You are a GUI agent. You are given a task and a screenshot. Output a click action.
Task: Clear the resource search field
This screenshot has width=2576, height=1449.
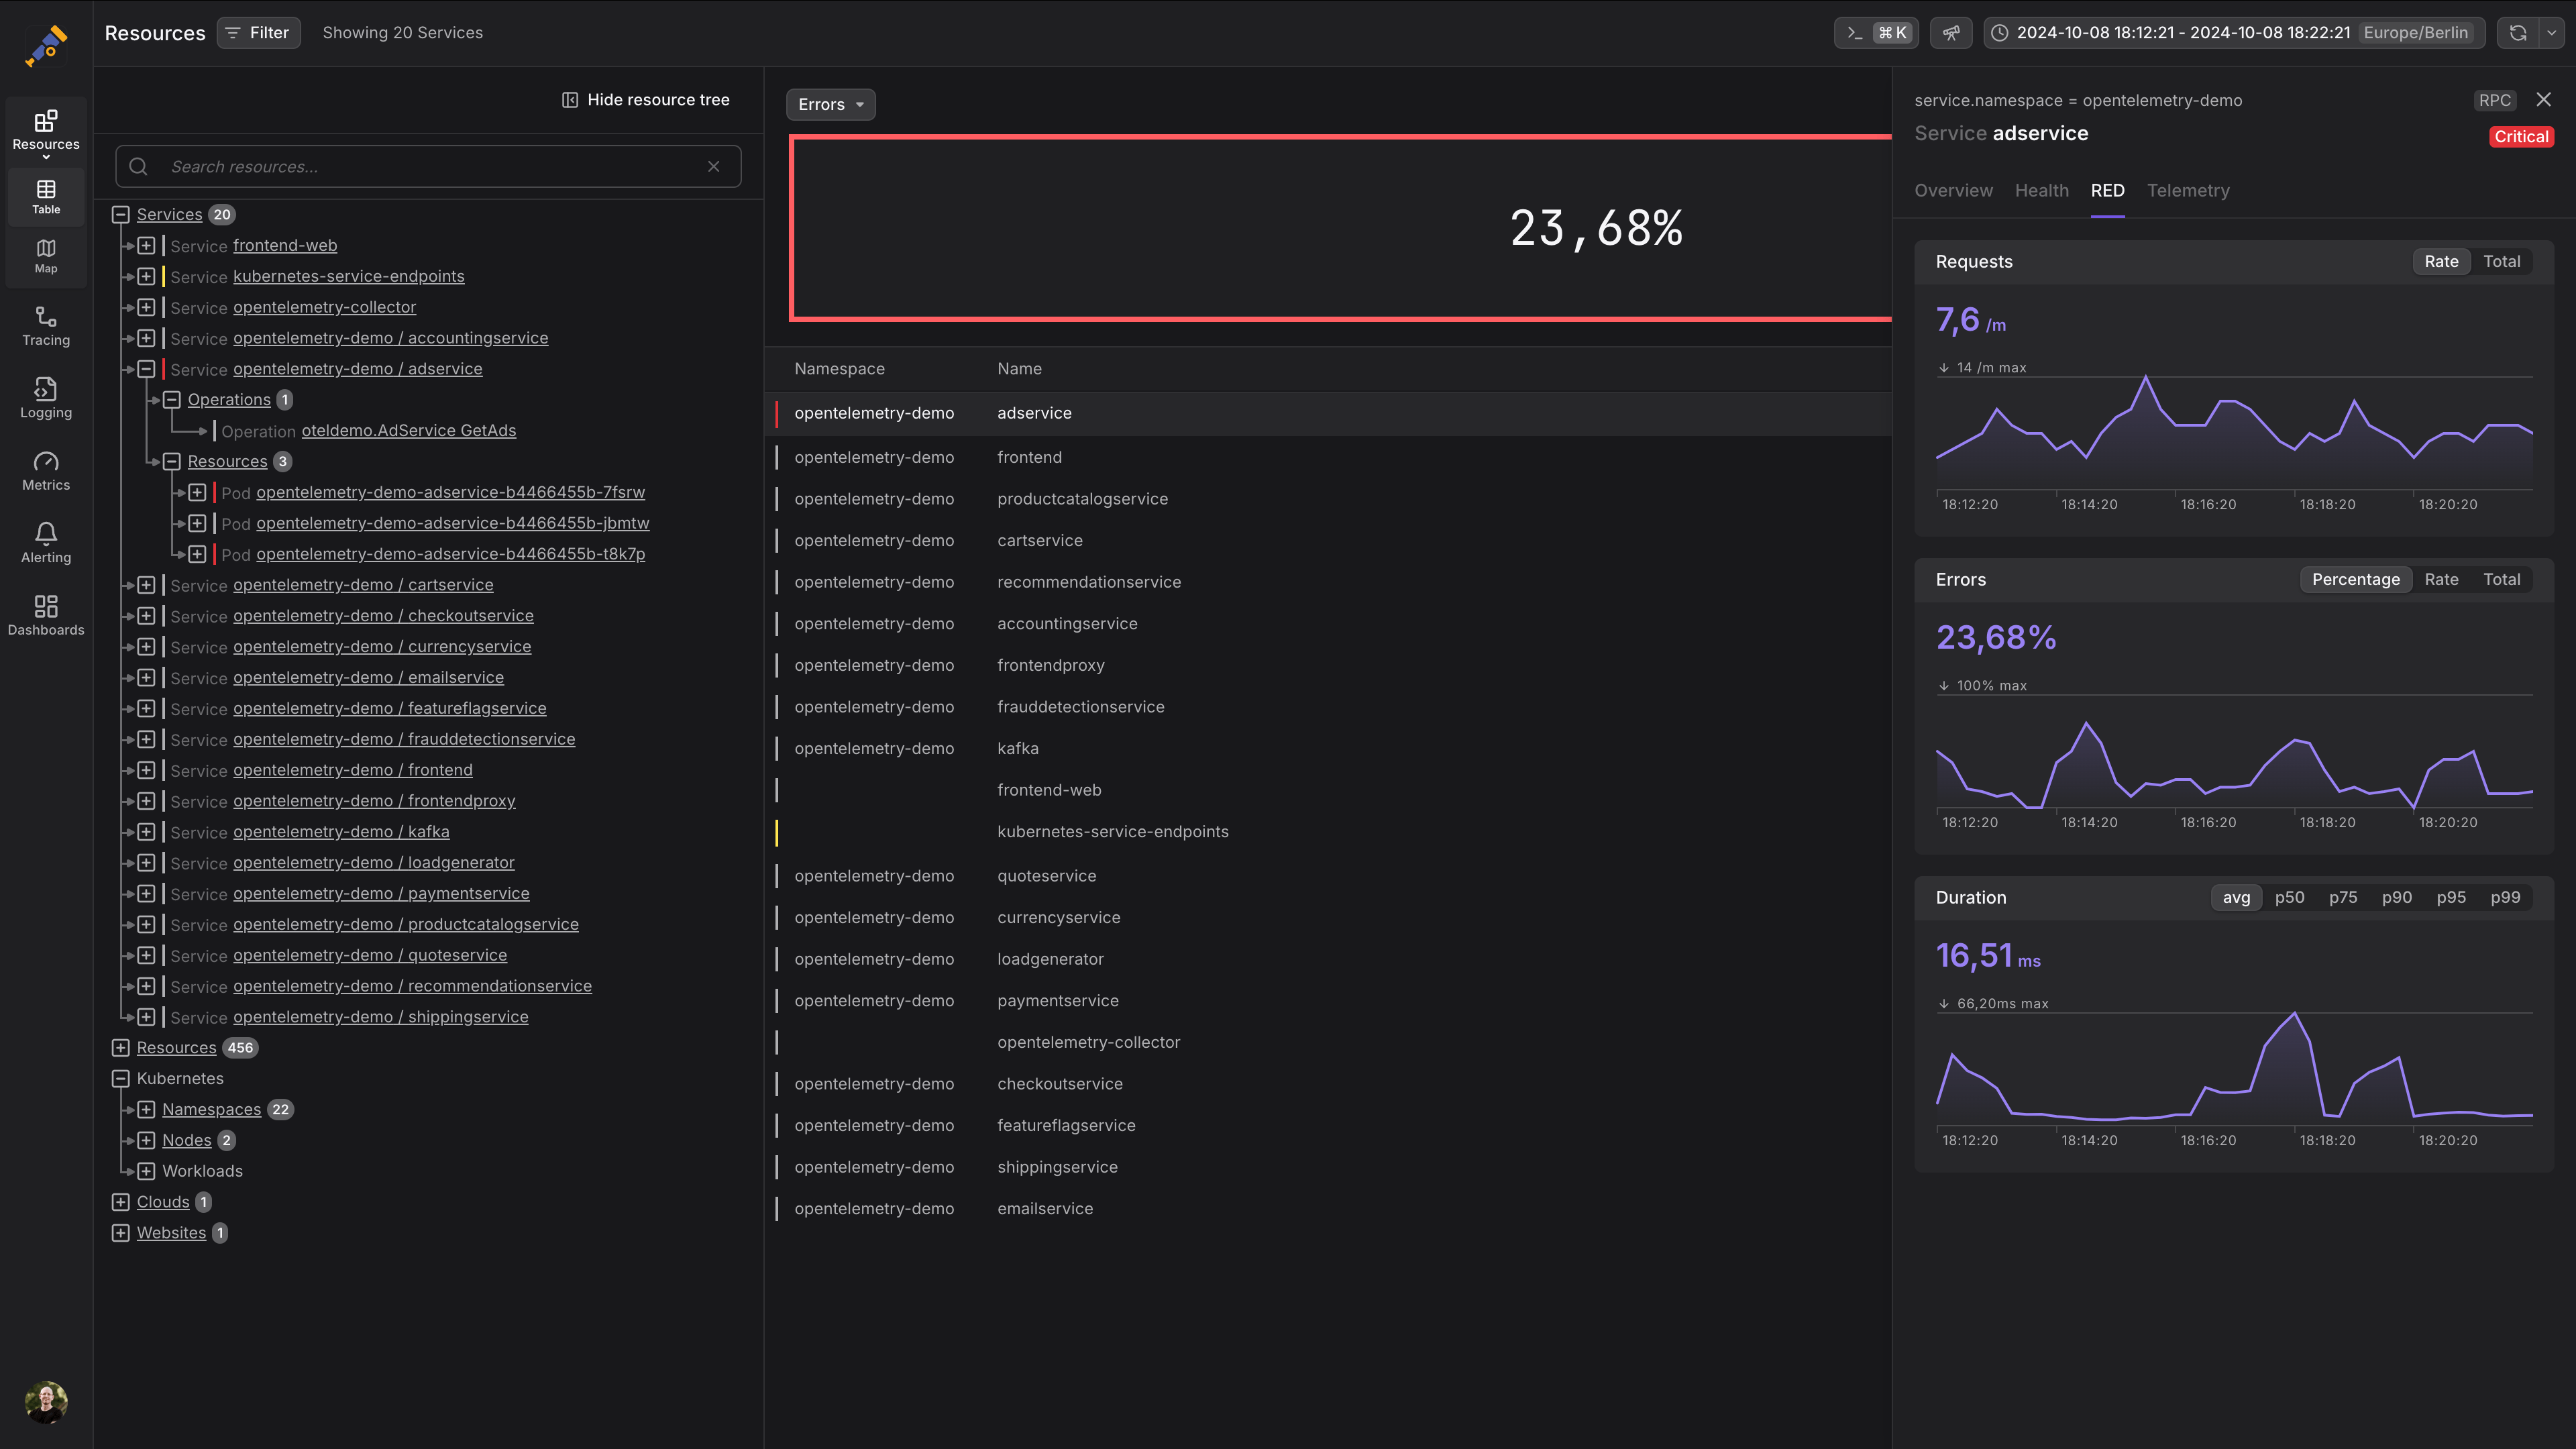point(714,167)
